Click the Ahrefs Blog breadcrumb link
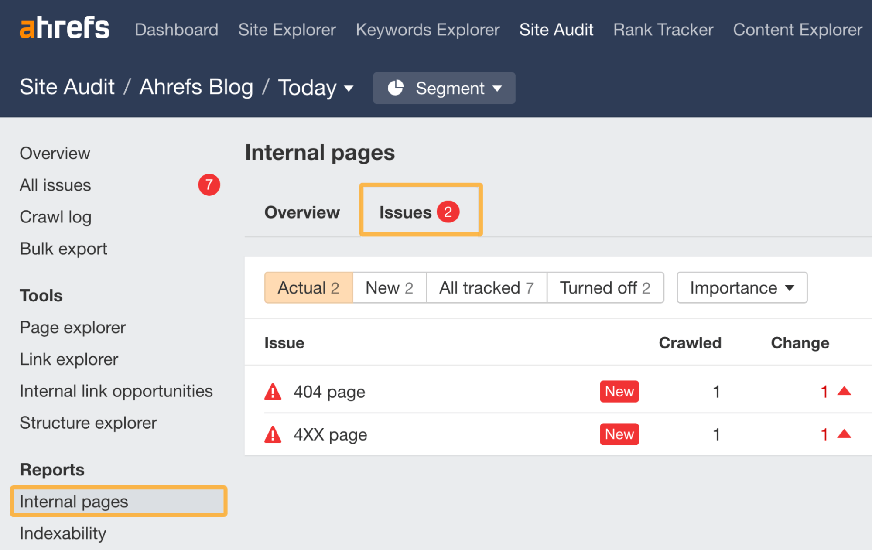This screenshot has height=550, width=872. pos(196,87)
